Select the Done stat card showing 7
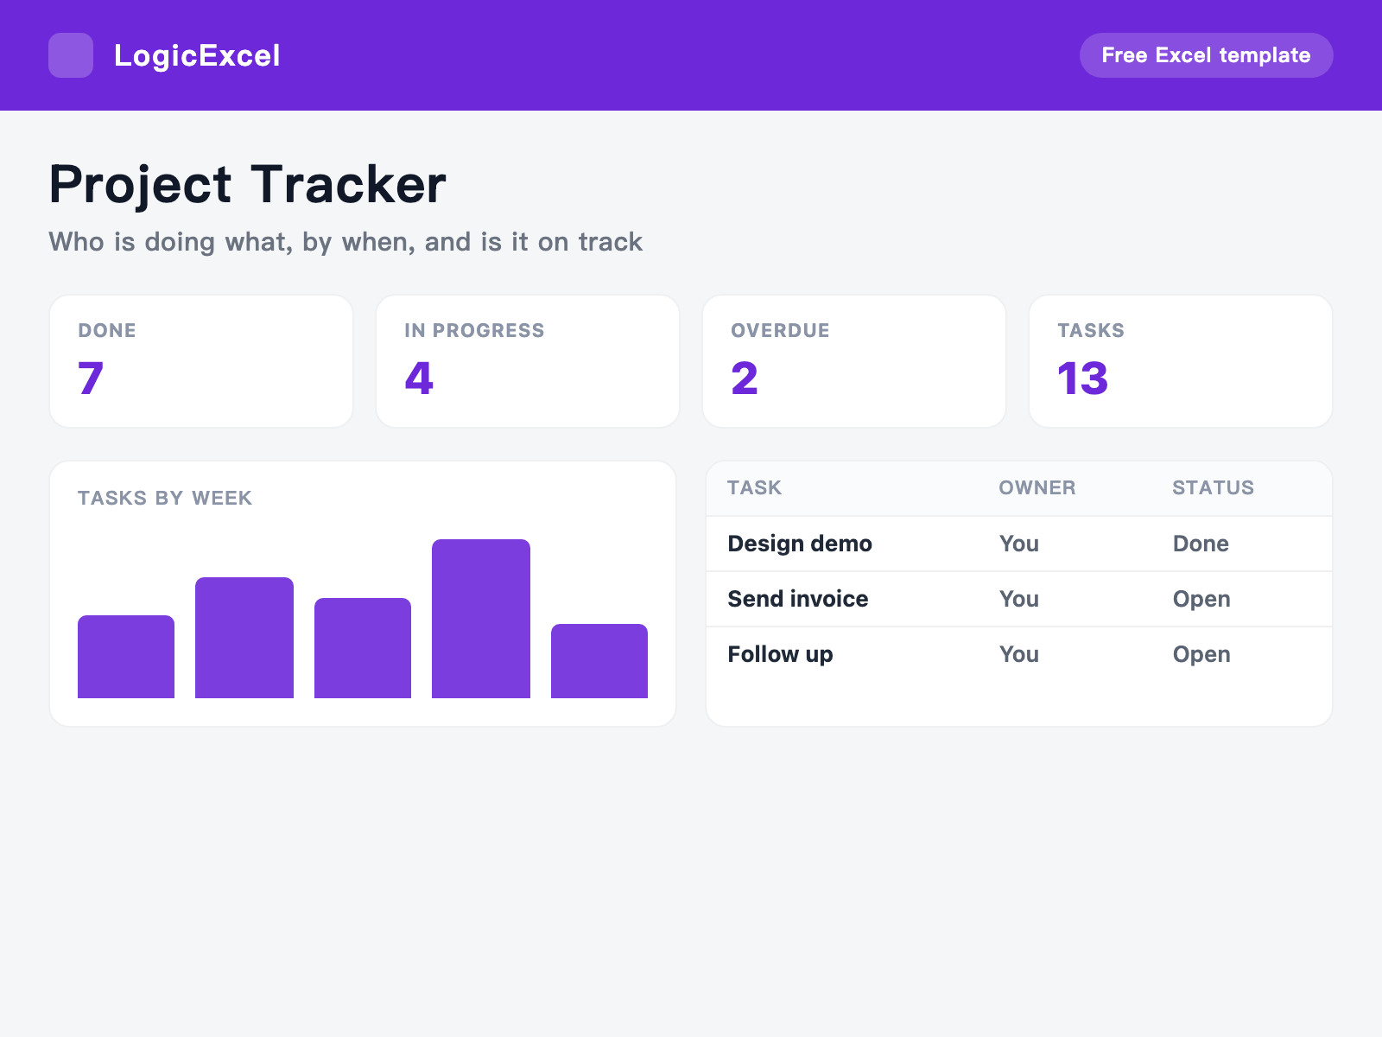The image size is (1382, 1037). click(x=201, y=361)
